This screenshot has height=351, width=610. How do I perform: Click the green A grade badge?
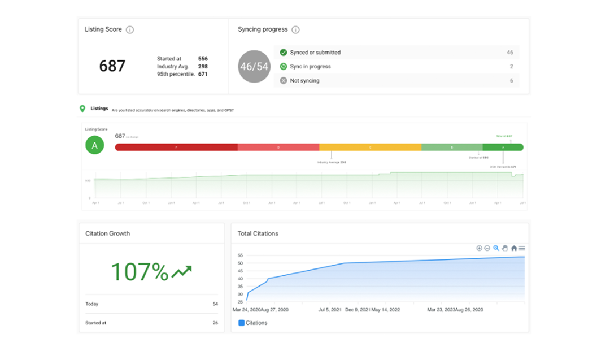(95, 145)
